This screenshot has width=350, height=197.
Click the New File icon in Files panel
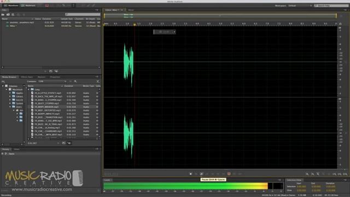[x=13, y=15]
